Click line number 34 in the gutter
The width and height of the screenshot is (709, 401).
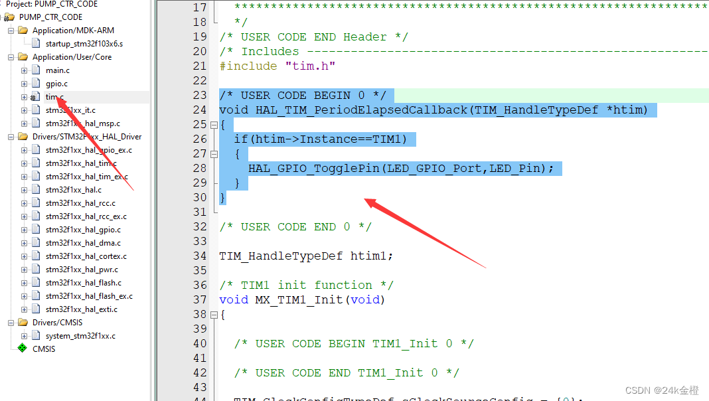point(199,256)
